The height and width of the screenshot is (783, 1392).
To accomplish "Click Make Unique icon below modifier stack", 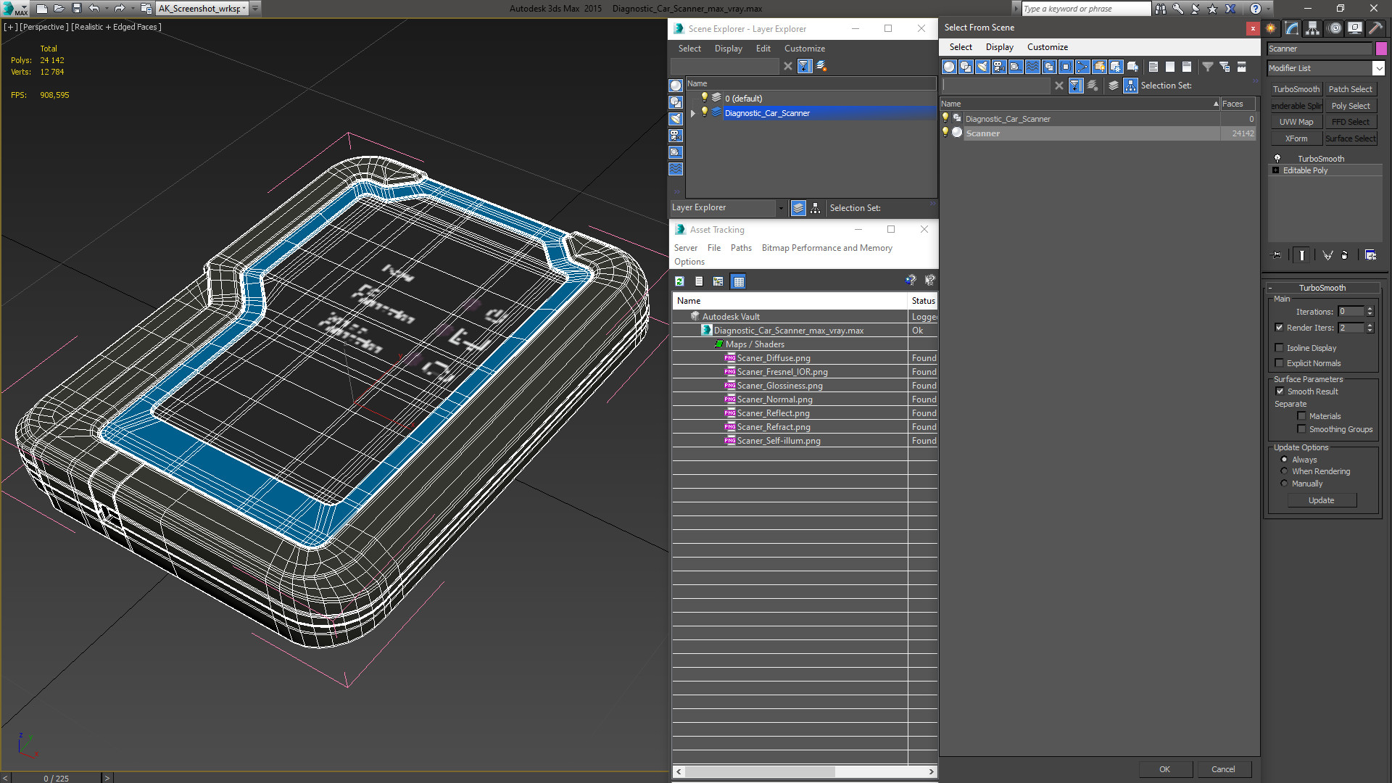I will pyautogui.click(x=1327, y=255).
